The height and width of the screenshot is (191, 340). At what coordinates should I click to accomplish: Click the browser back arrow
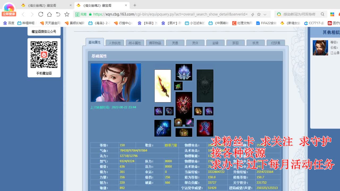click(x=23, y=14)
